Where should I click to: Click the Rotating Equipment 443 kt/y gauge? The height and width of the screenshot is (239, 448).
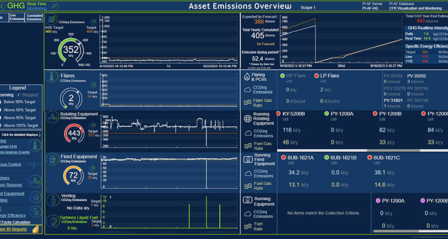click(x=74, y=133)
